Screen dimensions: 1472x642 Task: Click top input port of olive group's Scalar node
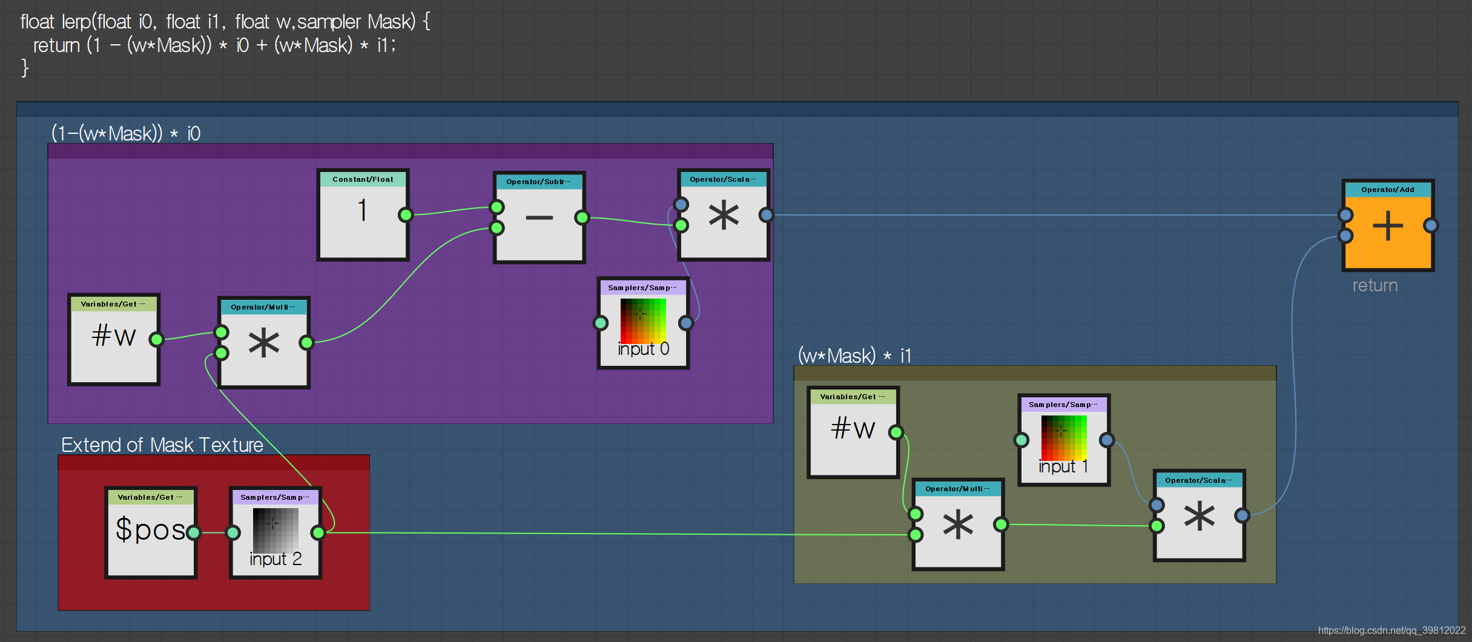1157,505
